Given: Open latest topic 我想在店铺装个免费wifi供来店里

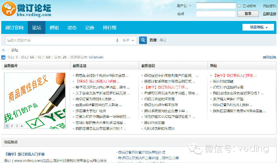Looking at the screenshot, I should 102,75.
